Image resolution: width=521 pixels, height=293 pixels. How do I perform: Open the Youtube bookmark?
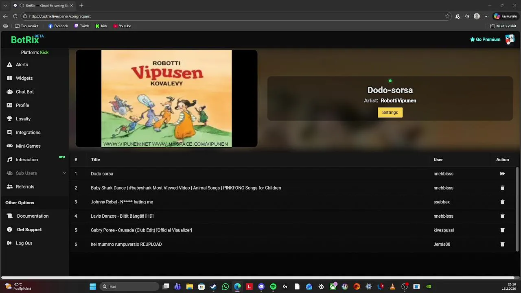pos(122,26)
